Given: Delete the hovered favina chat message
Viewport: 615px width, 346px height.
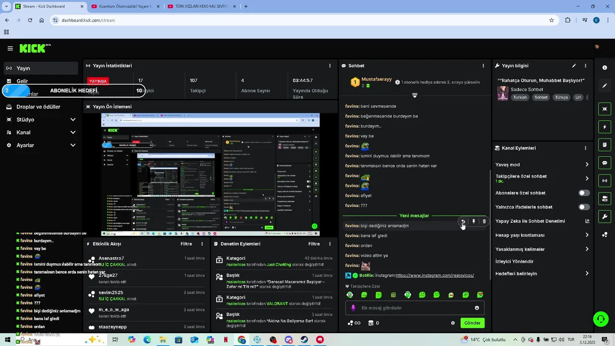Looking at the screenshot, I should 484,222.
